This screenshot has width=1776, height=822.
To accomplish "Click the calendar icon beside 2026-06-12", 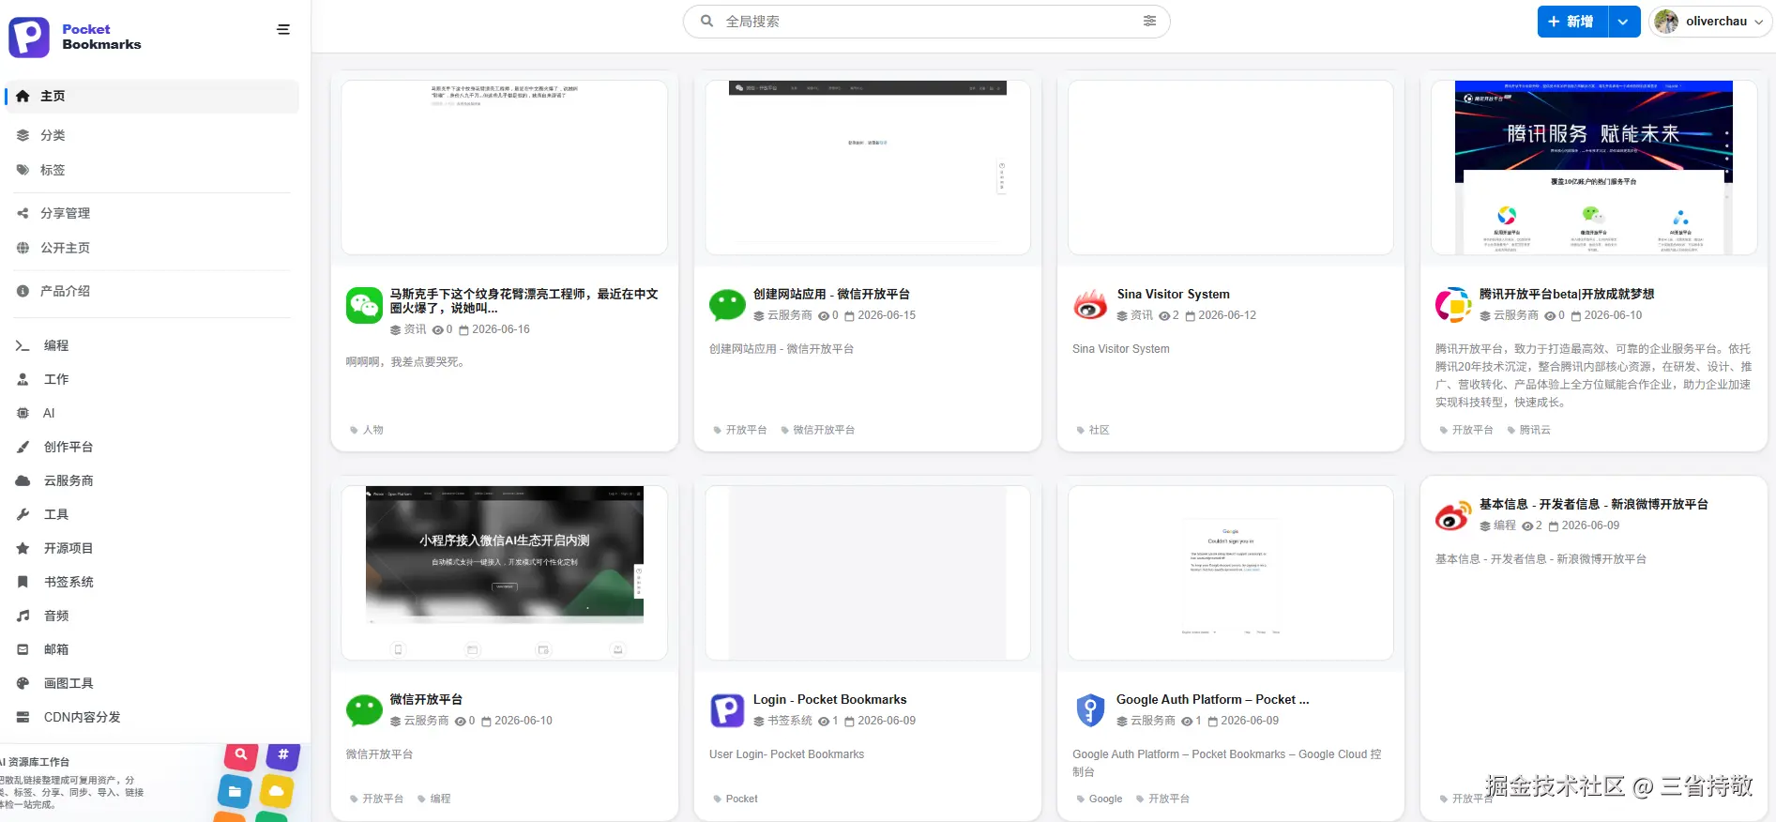I will tap(1190, 316).
